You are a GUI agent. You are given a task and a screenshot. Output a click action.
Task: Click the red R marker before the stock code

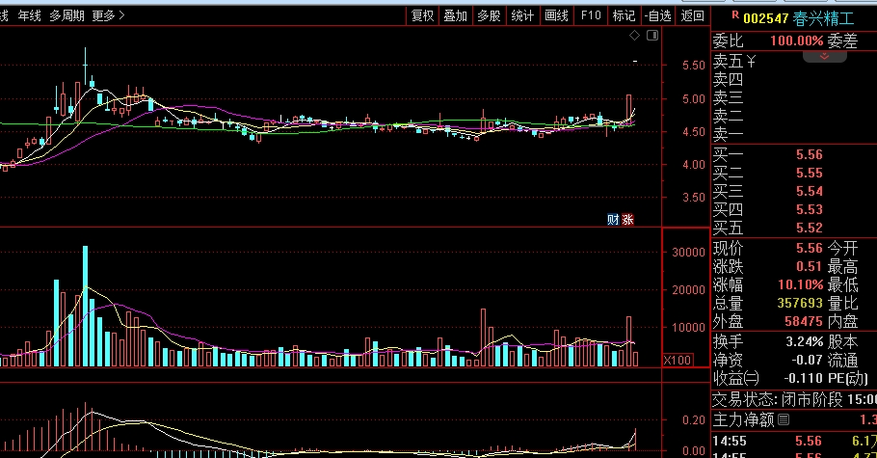click(735, 15)
